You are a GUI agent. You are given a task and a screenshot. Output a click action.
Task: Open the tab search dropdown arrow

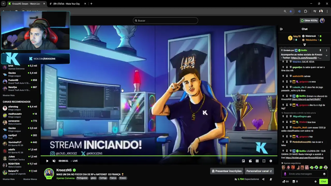3,4
